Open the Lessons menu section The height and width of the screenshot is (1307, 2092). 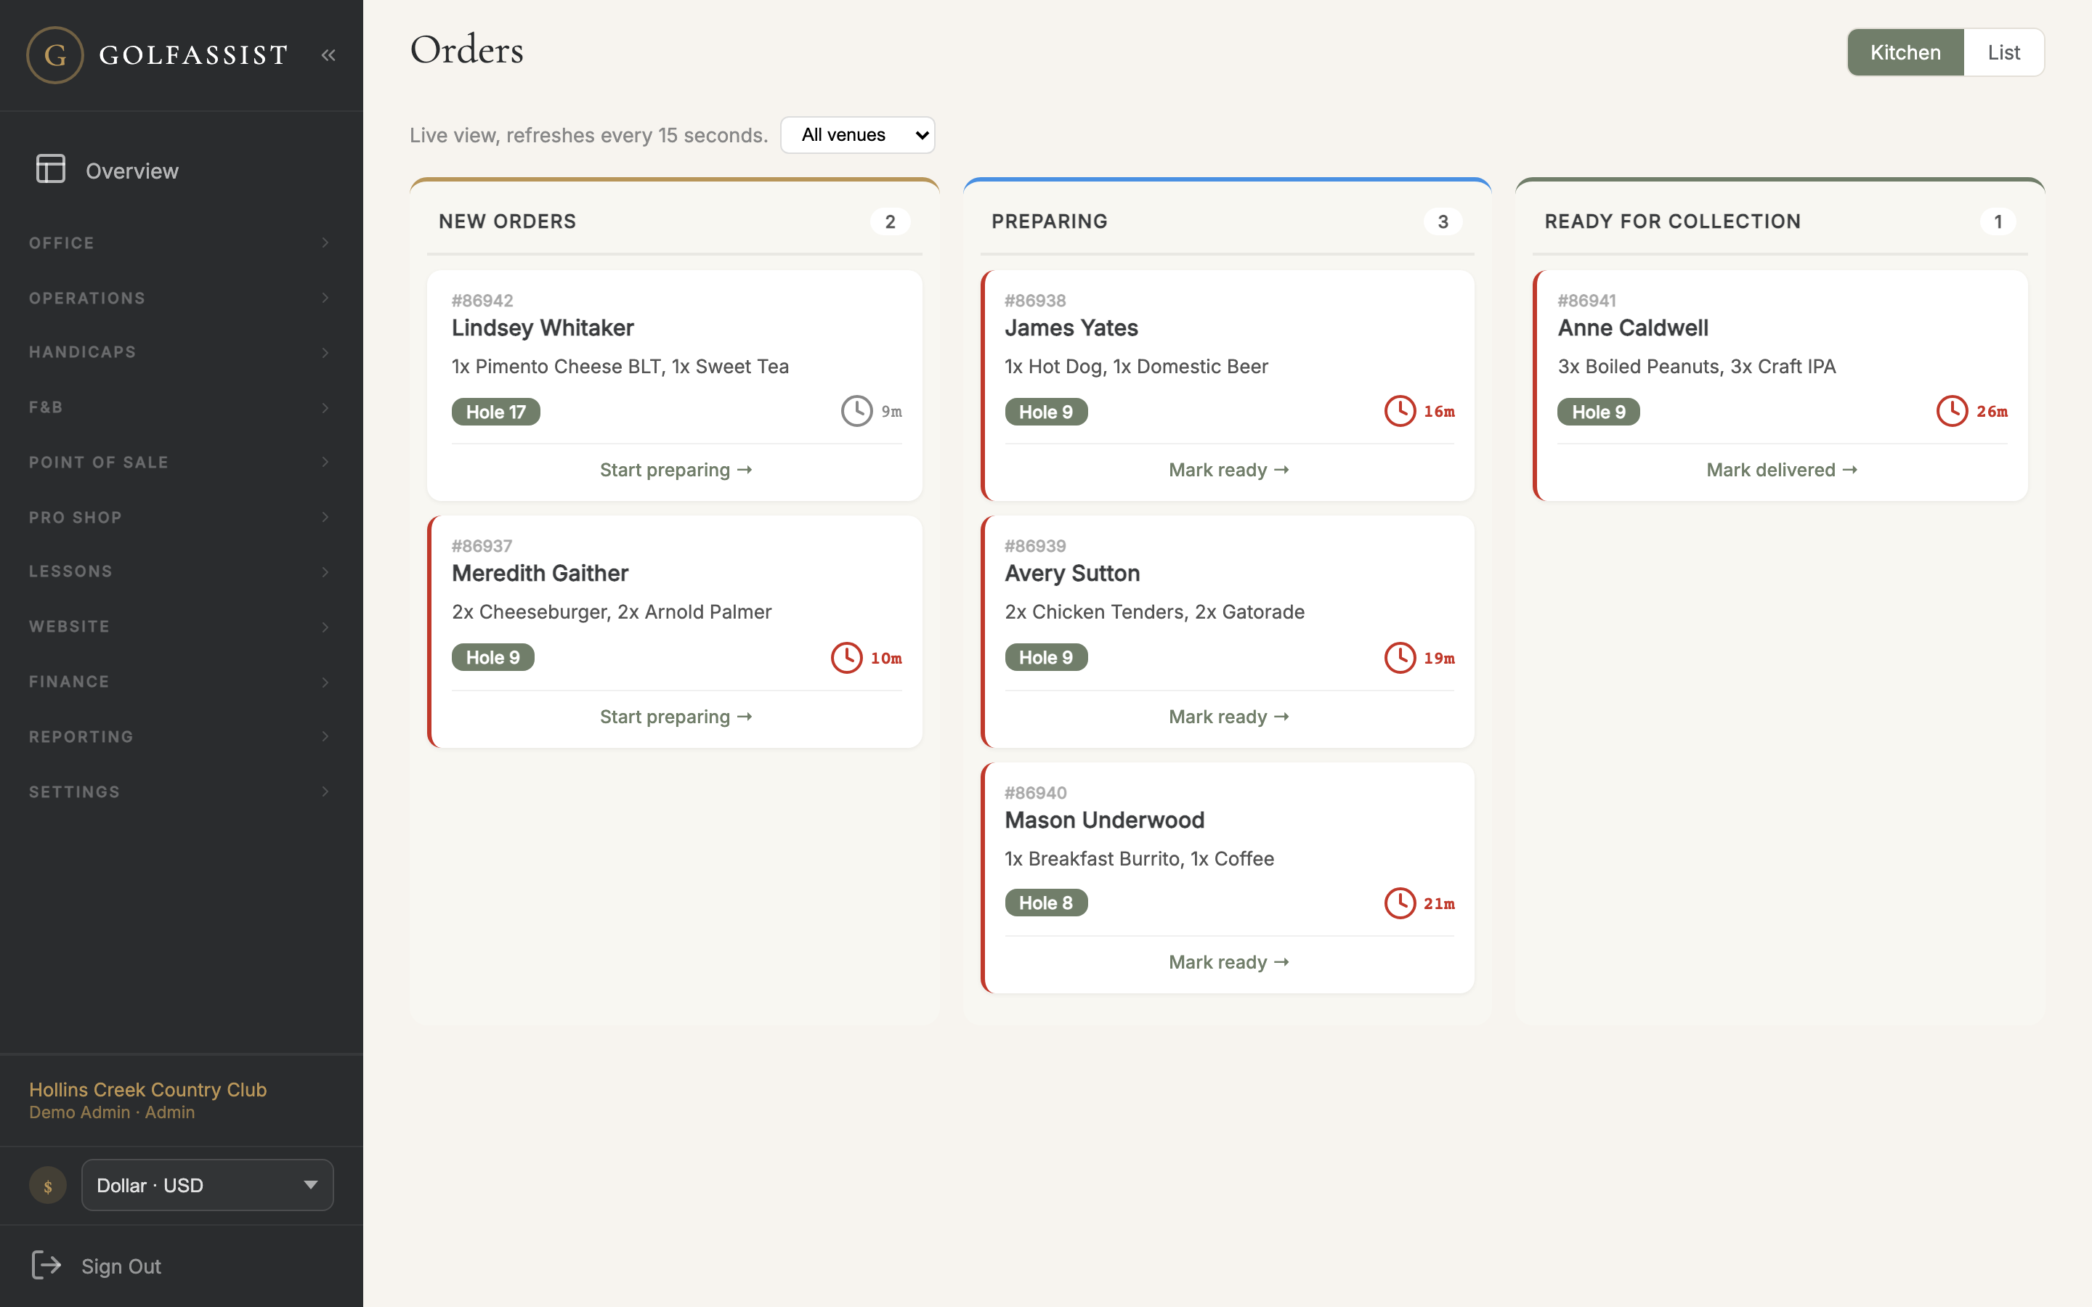(181, 571)
